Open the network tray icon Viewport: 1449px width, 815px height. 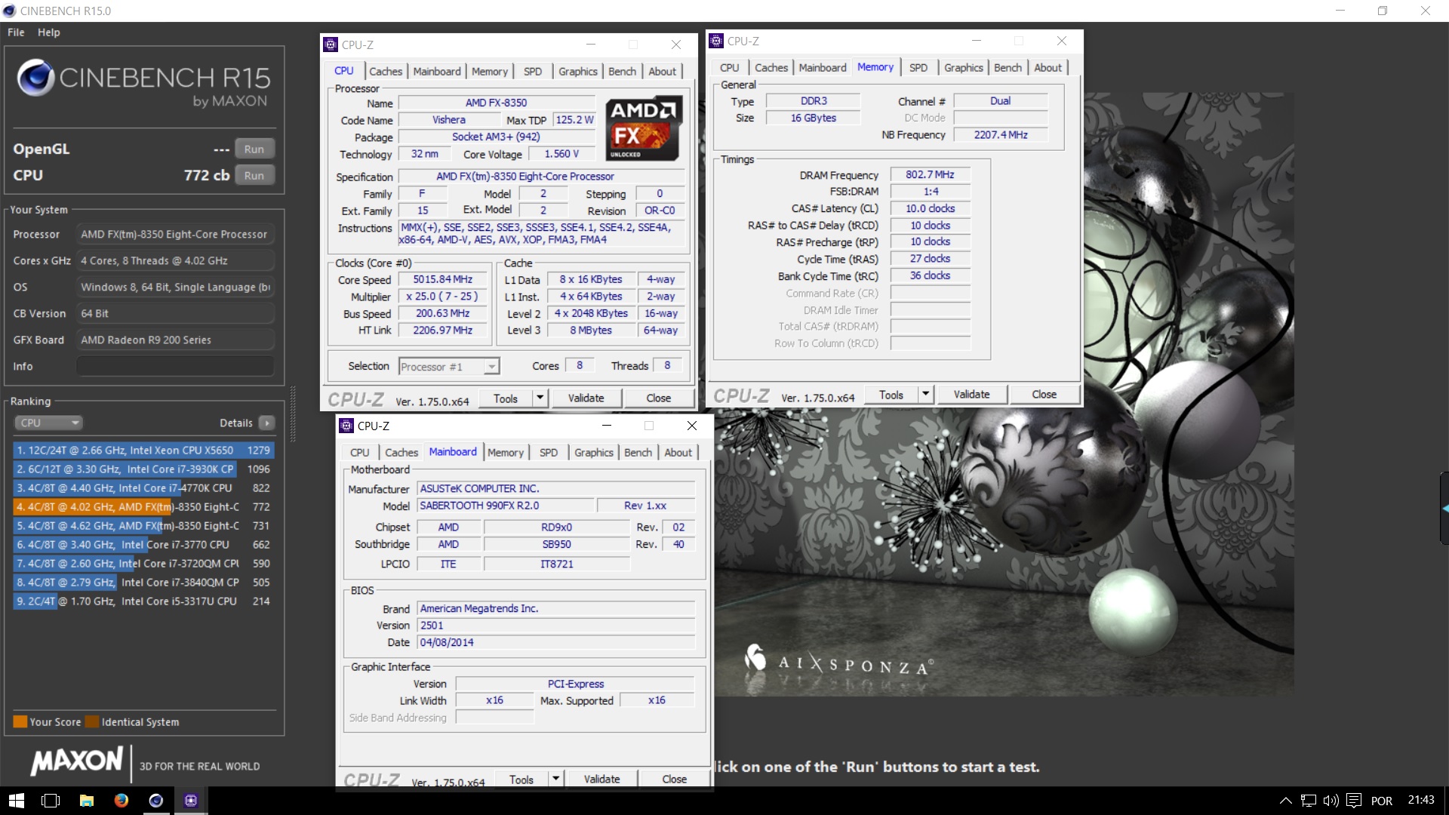tap(1309, 801)
